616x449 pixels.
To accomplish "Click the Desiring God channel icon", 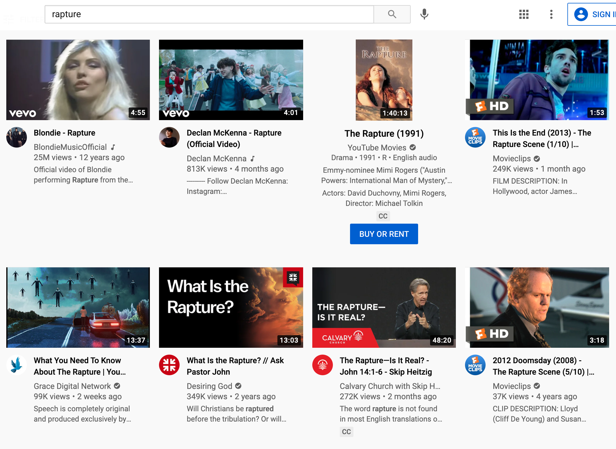I will [x=169, y=365].
